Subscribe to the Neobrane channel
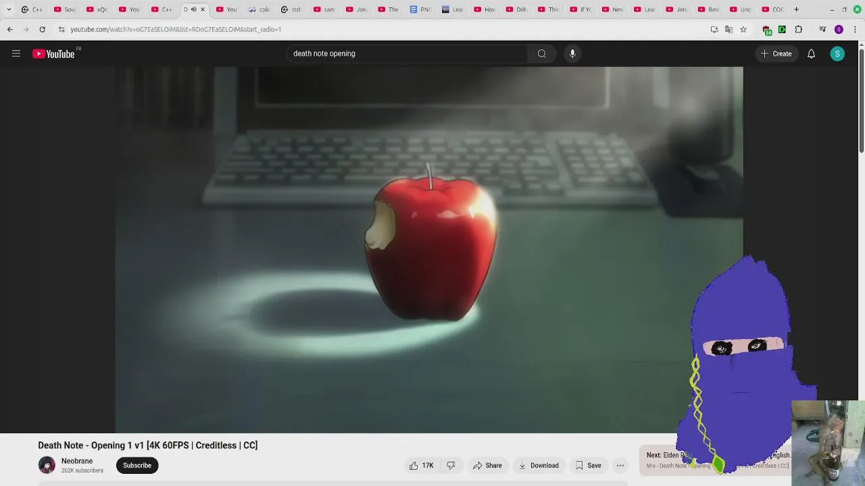865x486 pixels. click(137, 465)
